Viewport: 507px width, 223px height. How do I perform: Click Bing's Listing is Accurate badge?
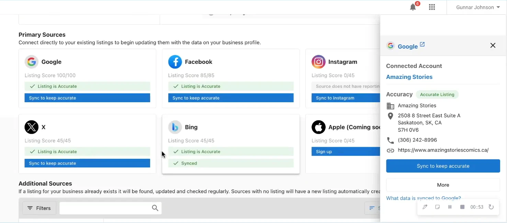tap(231, 151)
